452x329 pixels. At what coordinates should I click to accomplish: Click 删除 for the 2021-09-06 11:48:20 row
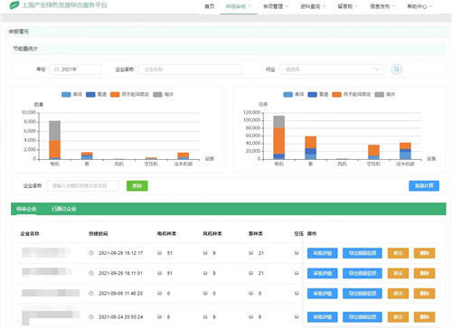[x=424, y=293]
